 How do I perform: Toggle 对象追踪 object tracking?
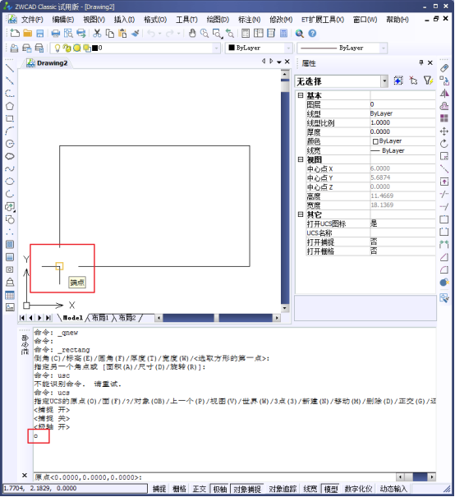pos(283,489)
